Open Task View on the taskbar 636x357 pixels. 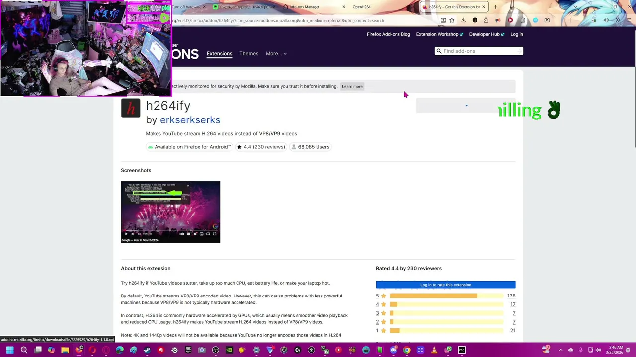click(x=38, y=350)
